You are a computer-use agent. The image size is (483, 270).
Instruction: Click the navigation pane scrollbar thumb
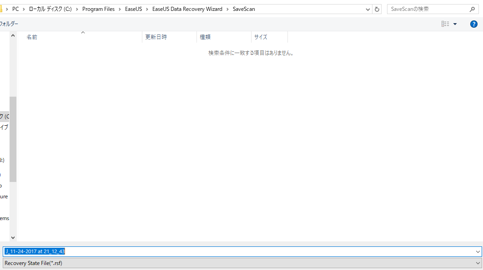(x=13, y=138)
